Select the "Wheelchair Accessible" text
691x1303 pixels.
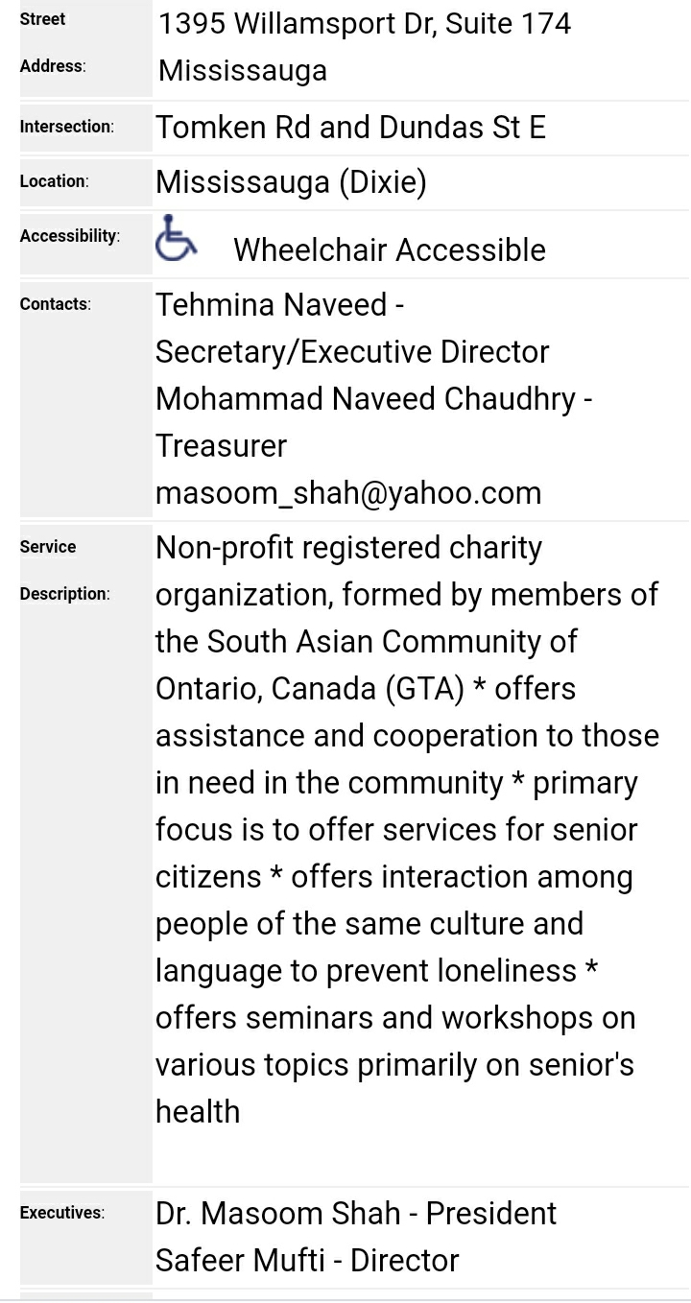pyautogui.click(x=389, y=249)
